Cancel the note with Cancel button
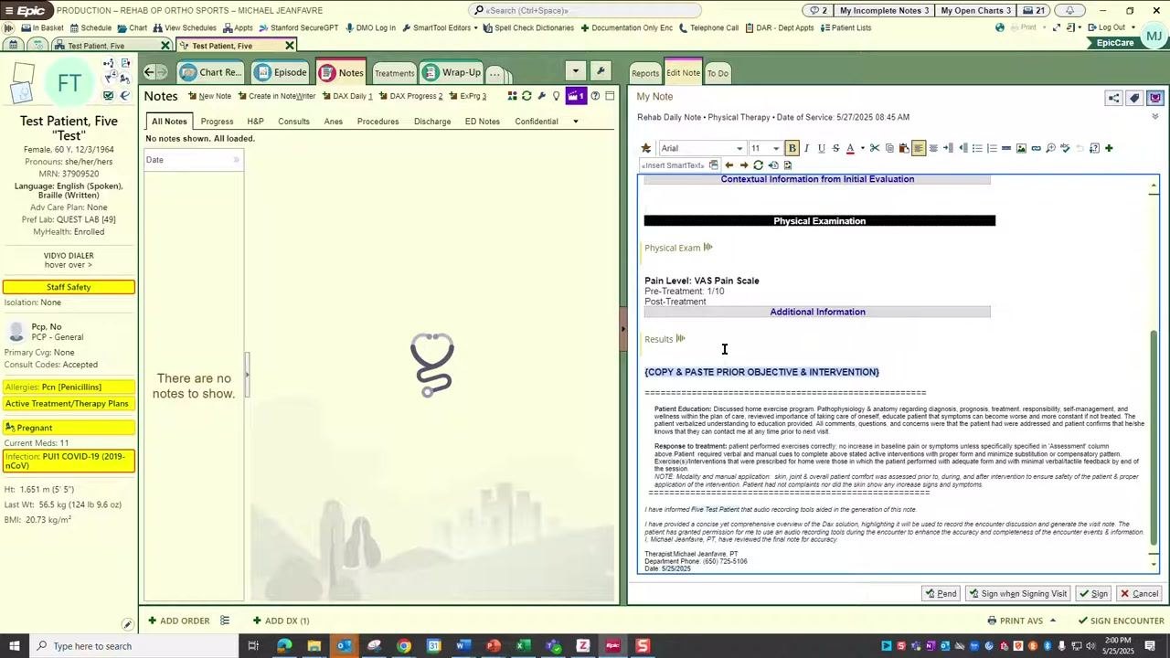Screen dimensions: 1170x658 coord(1140,594)
